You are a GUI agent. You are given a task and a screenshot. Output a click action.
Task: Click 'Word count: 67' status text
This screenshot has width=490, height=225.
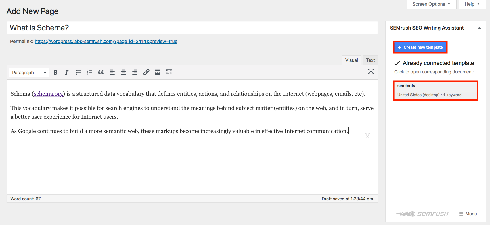pyautogui.click(x=26, y=199)
